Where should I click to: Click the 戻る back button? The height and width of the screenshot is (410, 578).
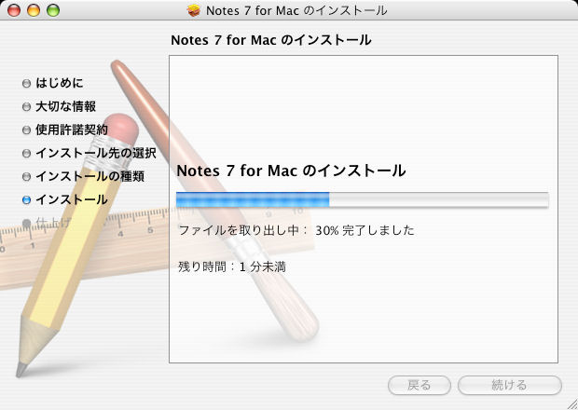(x=420, y=385)
